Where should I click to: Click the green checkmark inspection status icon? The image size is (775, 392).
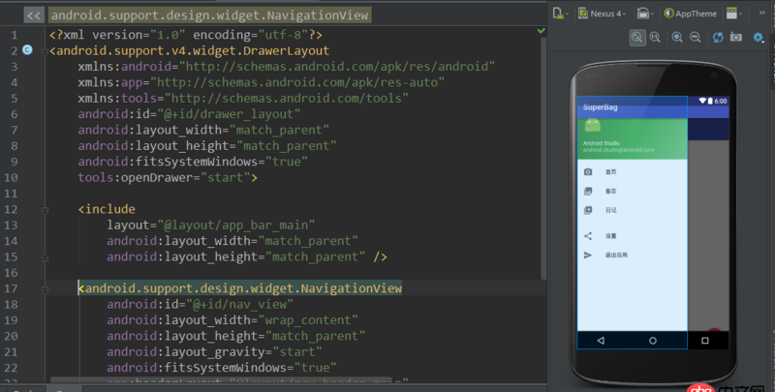point(542,31)
